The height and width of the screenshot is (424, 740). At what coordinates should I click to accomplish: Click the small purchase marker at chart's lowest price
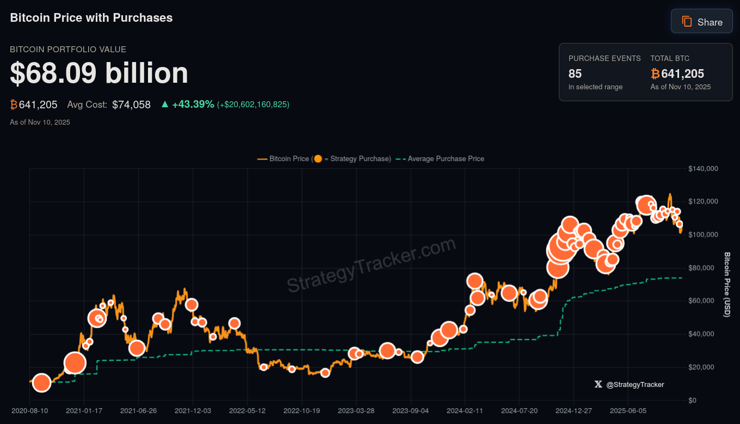tap(325, 373)
